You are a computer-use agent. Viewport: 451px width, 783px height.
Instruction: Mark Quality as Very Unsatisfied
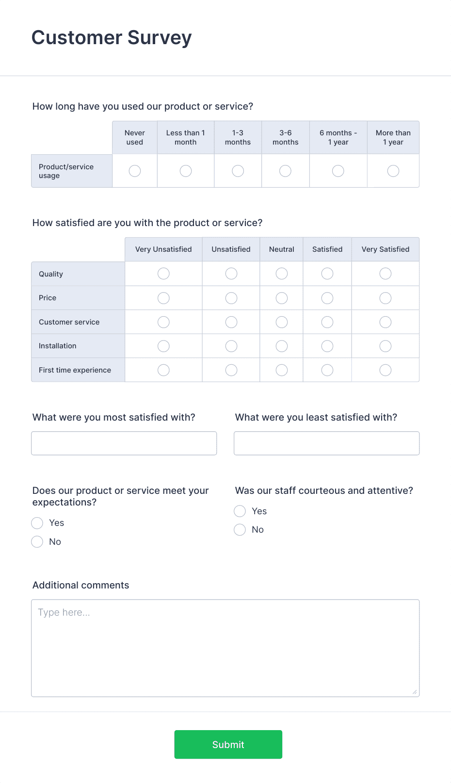(x=163, y=274)
